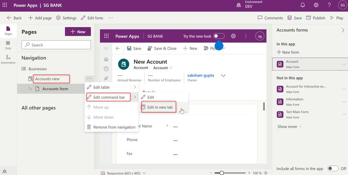Select Accounts view in navigation
The width and height of the screenshot is (348, 175).
(47, 79)
